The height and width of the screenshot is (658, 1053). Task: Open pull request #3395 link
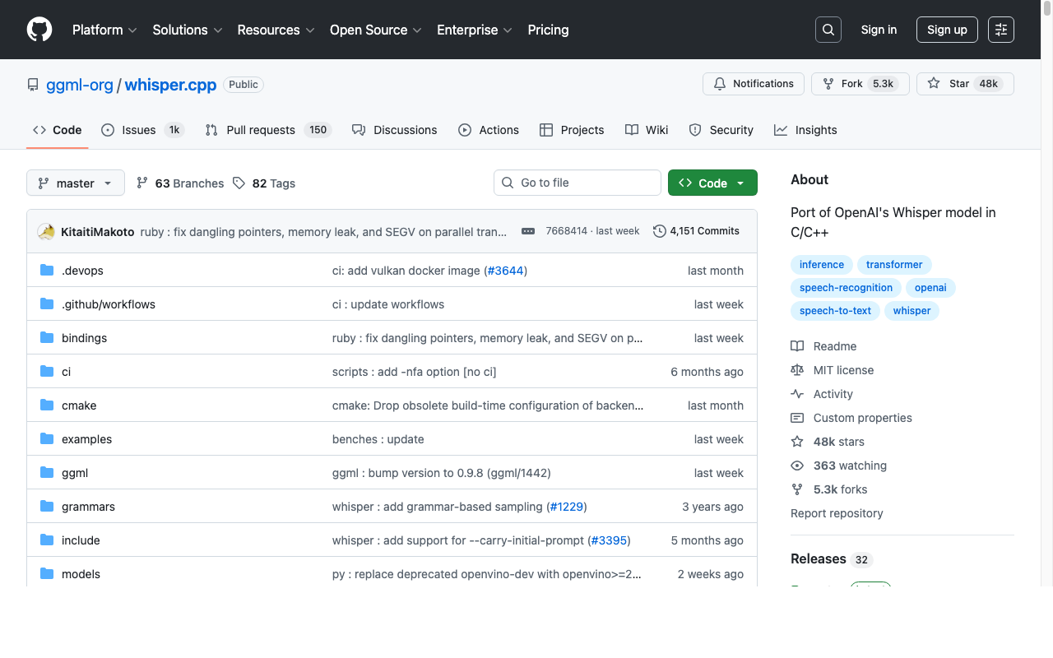tap(609, 540)
